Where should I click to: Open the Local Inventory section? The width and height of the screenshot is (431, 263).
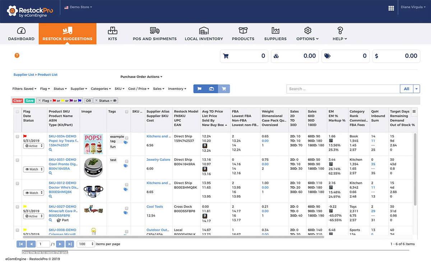(204, 34)
